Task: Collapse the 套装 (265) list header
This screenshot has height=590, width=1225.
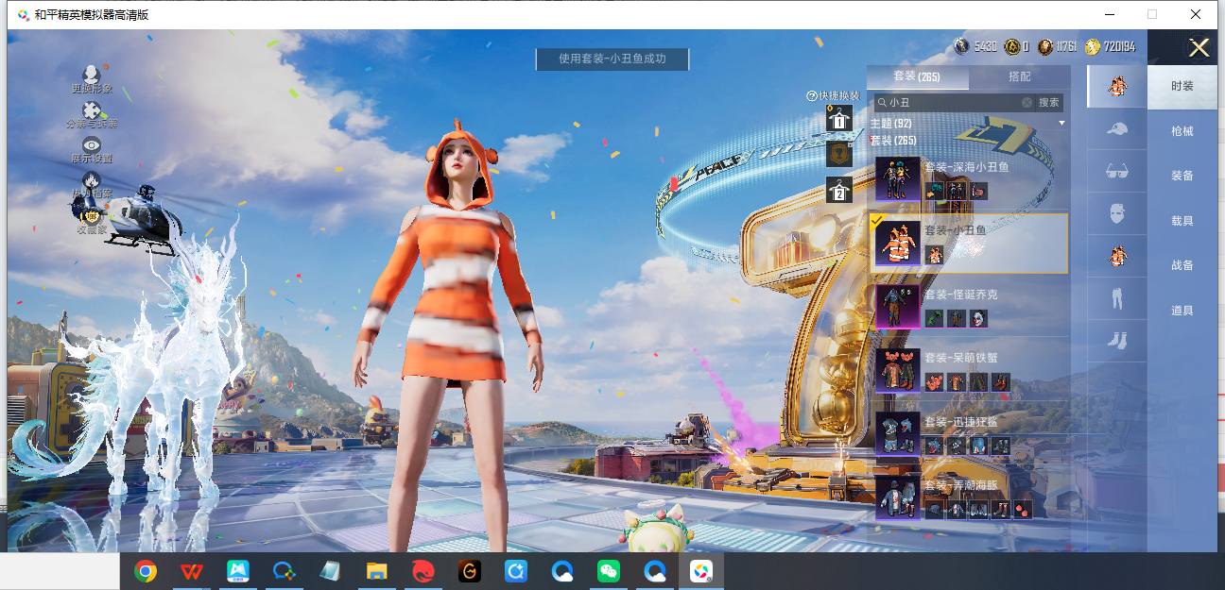Action: (x=893, y=141)
